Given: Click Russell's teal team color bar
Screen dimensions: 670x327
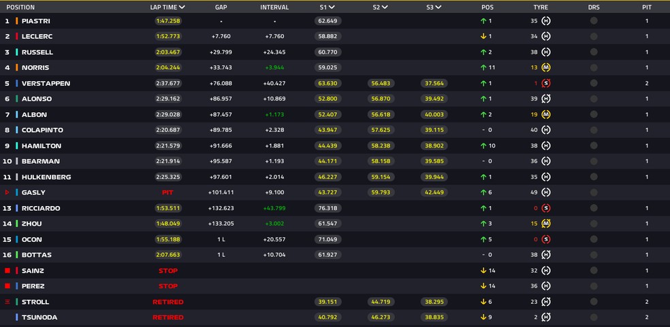Looking at the screenshot, I should [x=16, y=52].
